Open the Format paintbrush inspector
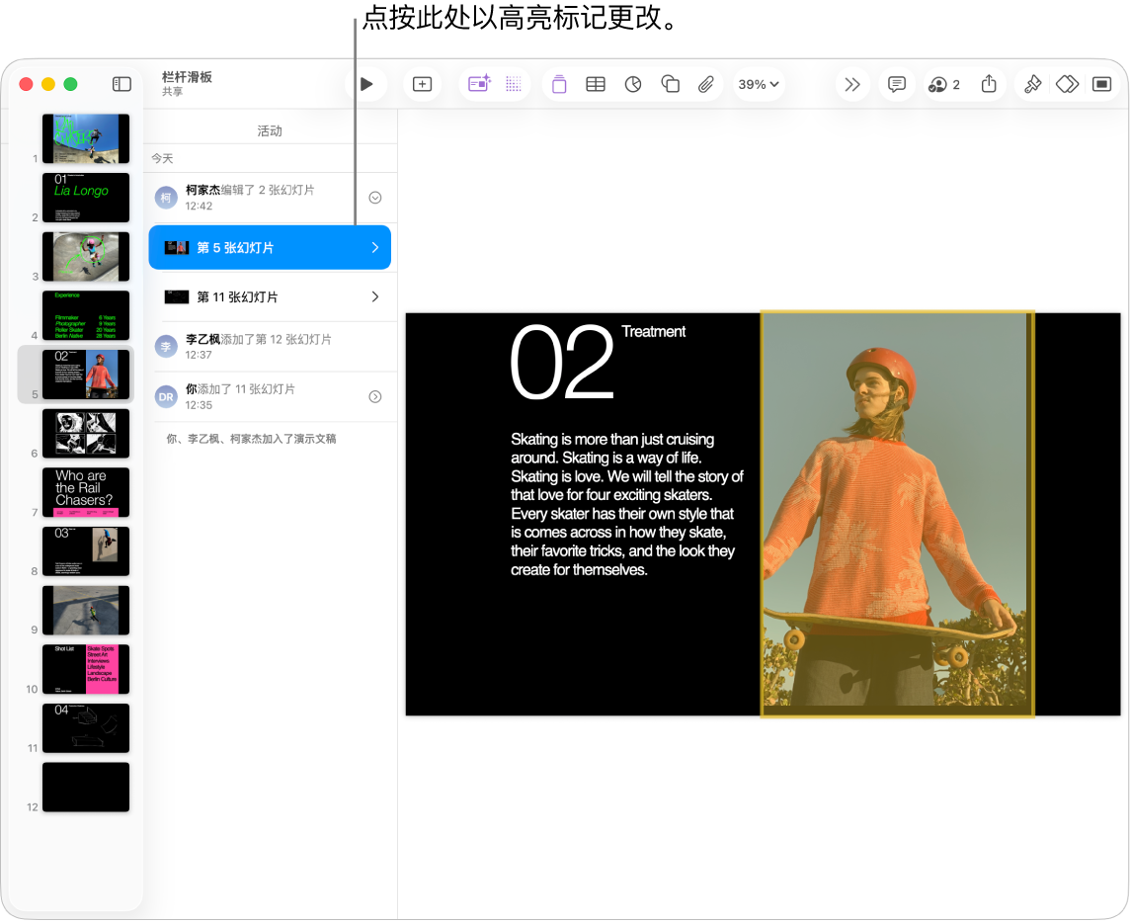The height and width of the screenshot is (923, 1130). [x=1032, y=85]
